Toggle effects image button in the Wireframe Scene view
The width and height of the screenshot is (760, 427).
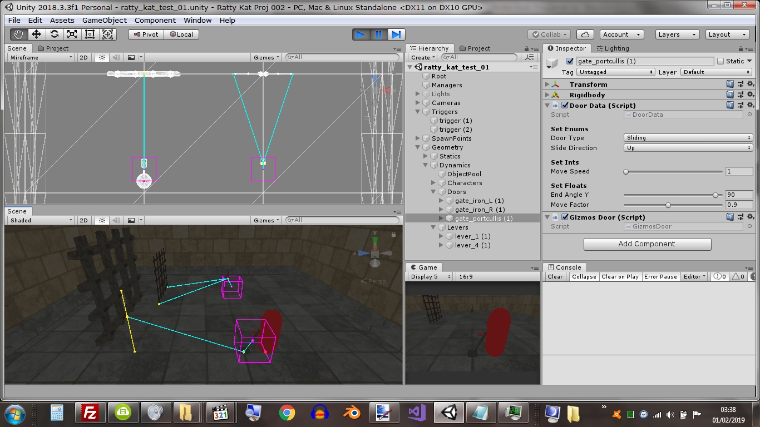(131, 57)
